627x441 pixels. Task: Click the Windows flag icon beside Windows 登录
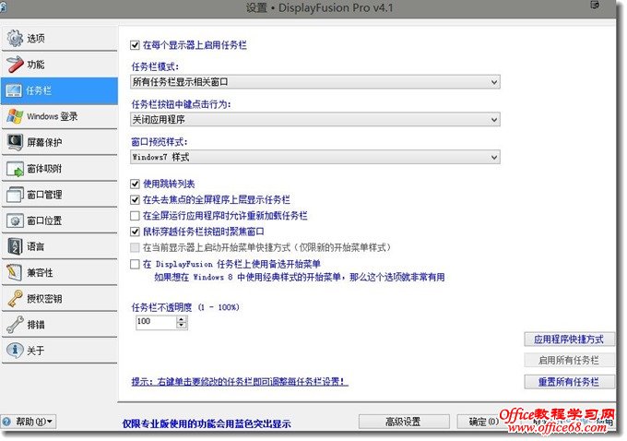(15, 116)
